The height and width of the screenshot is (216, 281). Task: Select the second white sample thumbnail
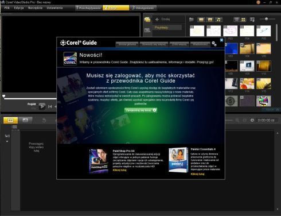[x=214, y=31]
